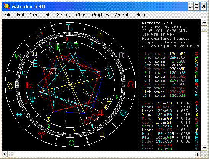Image resolution: width=209 pixels, height=159 pixels.
Task: Click the red Mars symbol in the chart
Action: 87,121
